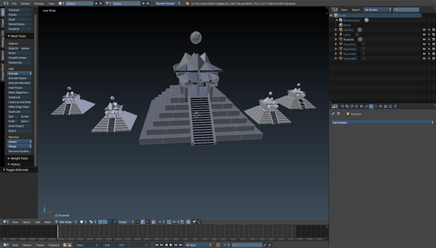Open the Object properties tab icon
This screenshot has height=248, width=436.
point(361,106)
